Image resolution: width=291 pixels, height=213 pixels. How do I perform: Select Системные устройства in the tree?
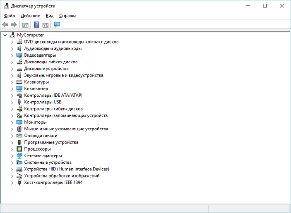click(48, 163)
